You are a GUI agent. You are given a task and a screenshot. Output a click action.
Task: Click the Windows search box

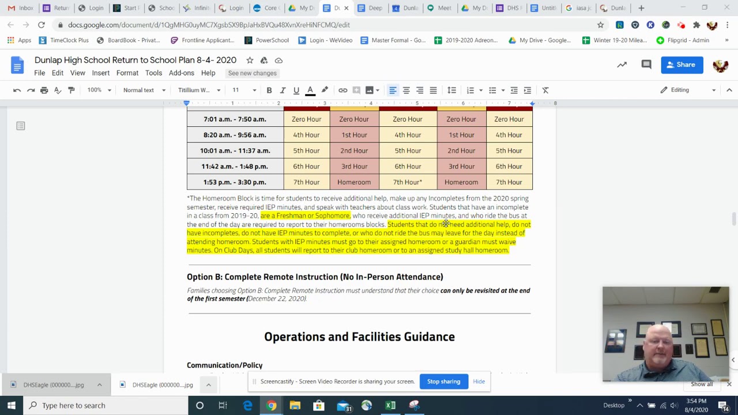point(106,405)
